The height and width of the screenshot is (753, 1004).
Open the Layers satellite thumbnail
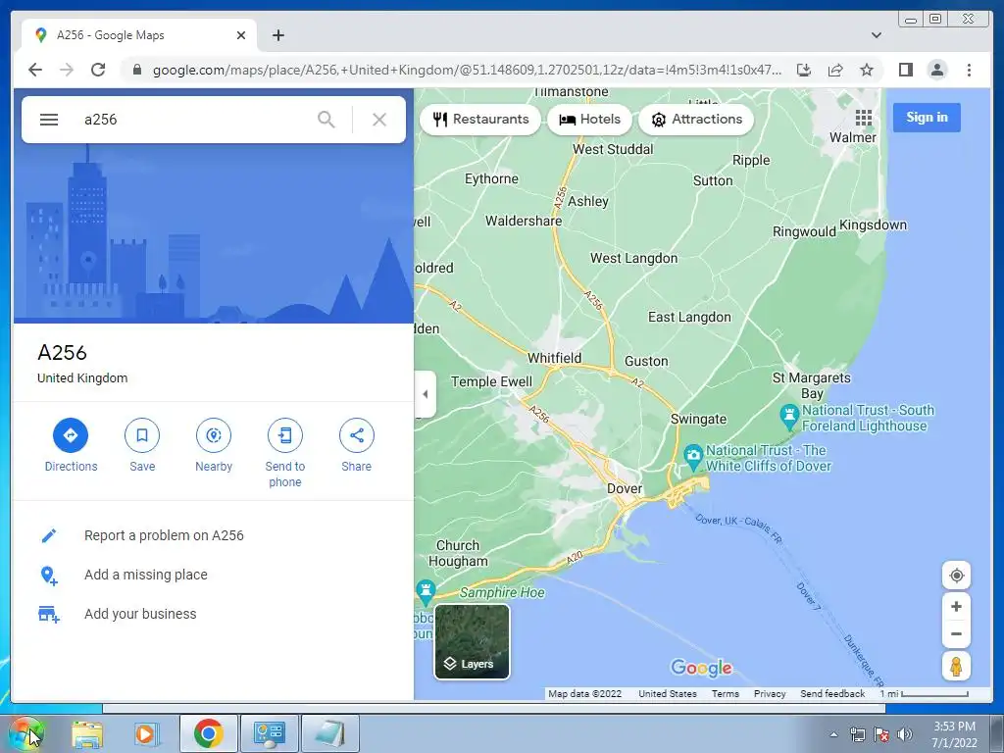(472, 641)
